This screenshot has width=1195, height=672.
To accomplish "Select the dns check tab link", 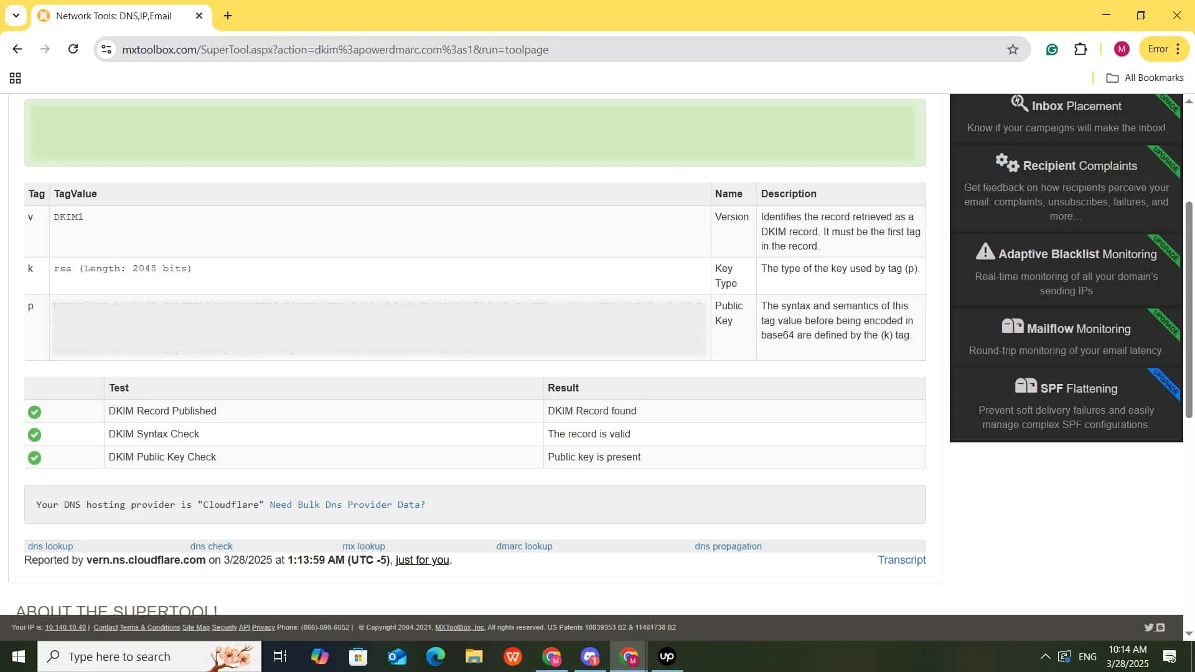I will tap(211, 546).
